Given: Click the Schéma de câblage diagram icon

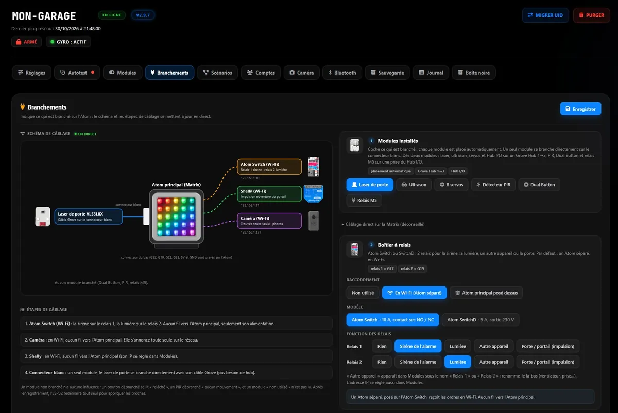Looking at the screenshot, I should (23, 134).
